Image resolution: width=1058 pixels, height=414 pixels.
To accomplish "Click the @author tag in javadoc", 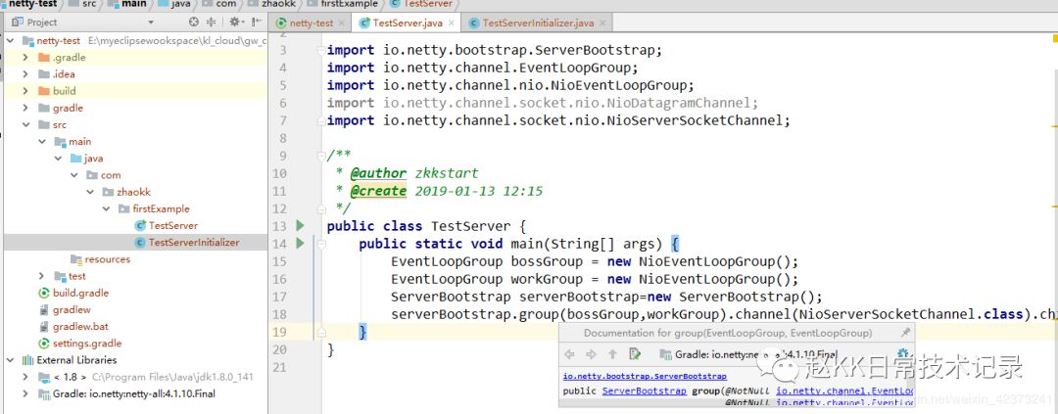I will click(378, 173).
